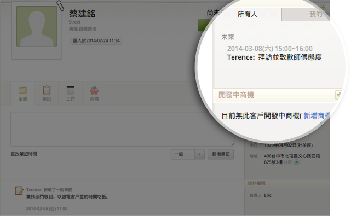Click the 2014-03-08(六) 15:00~16:00 time entry
This screenshot has width=351, height=216.
click(270, 49)
